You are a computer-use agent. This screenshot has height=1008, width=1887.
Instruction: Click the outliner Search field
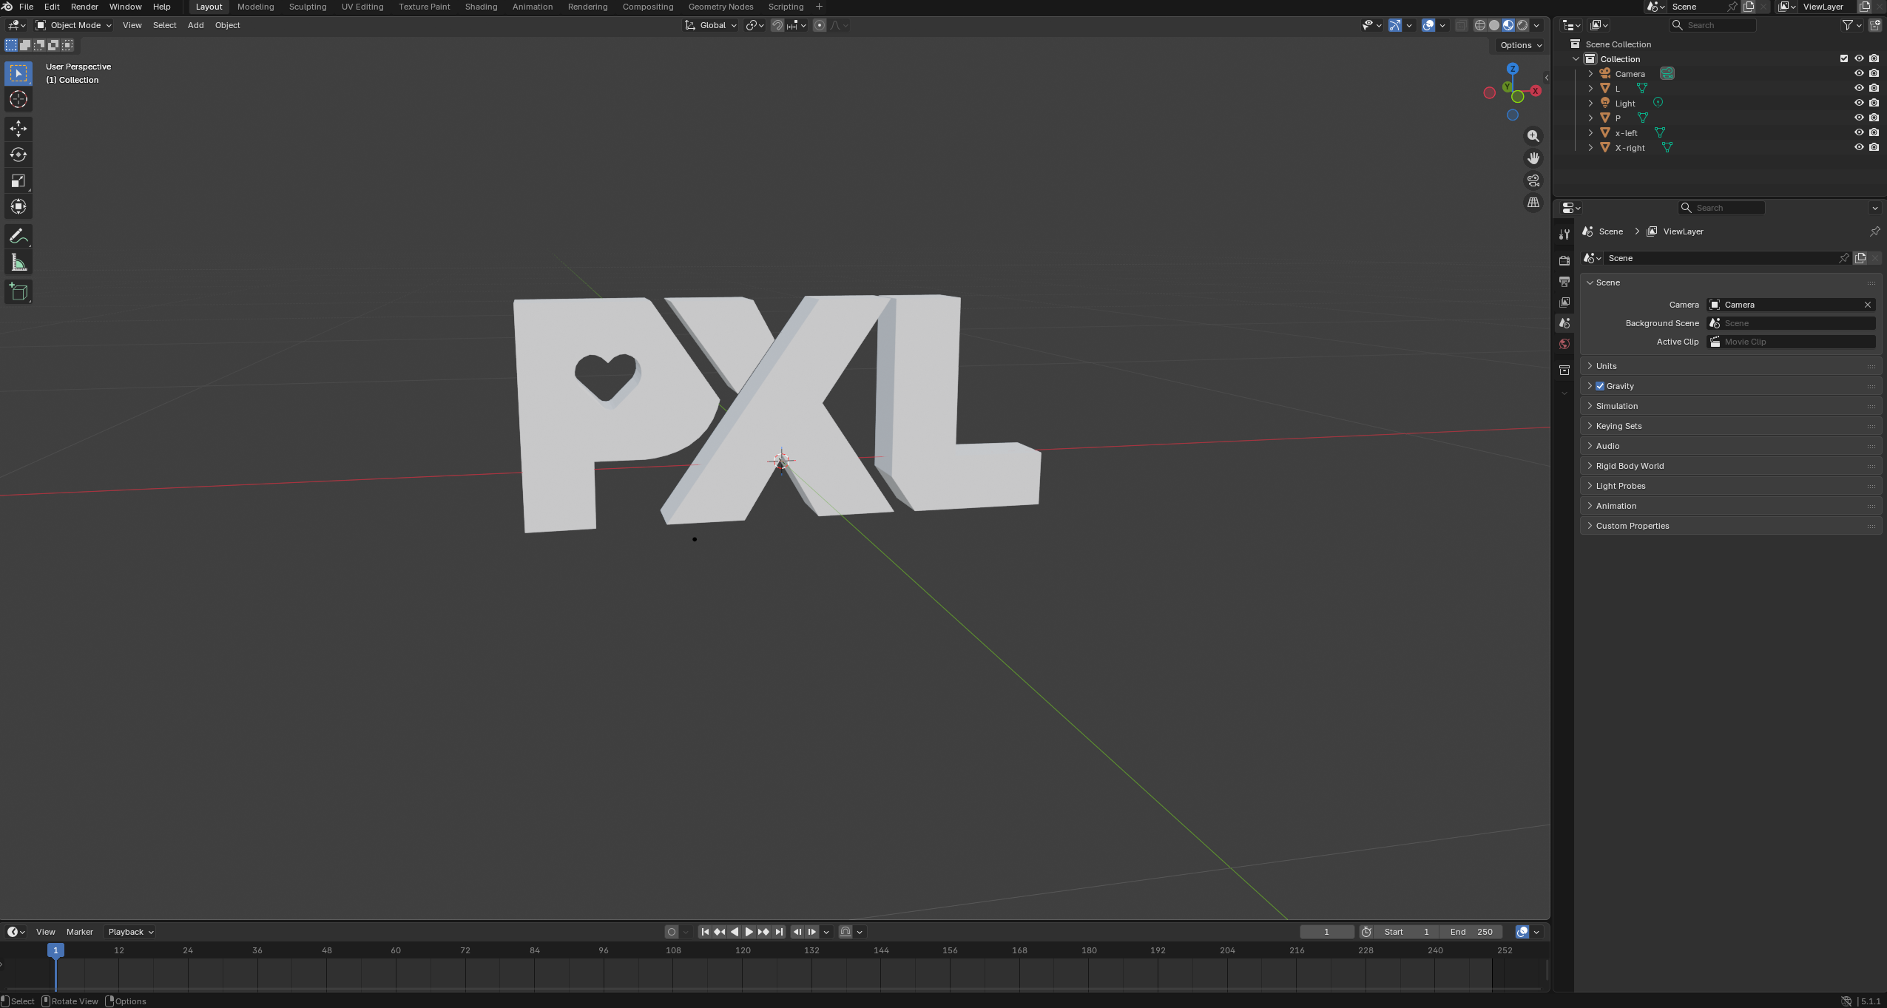click(1712, 25)
